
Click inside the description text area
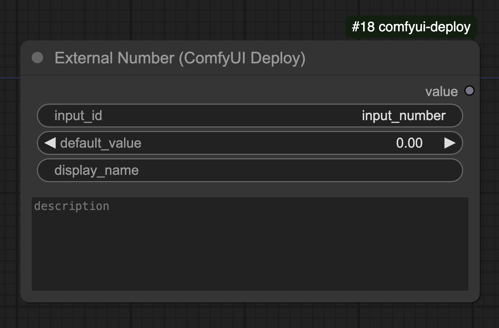[x=250, y=244]
